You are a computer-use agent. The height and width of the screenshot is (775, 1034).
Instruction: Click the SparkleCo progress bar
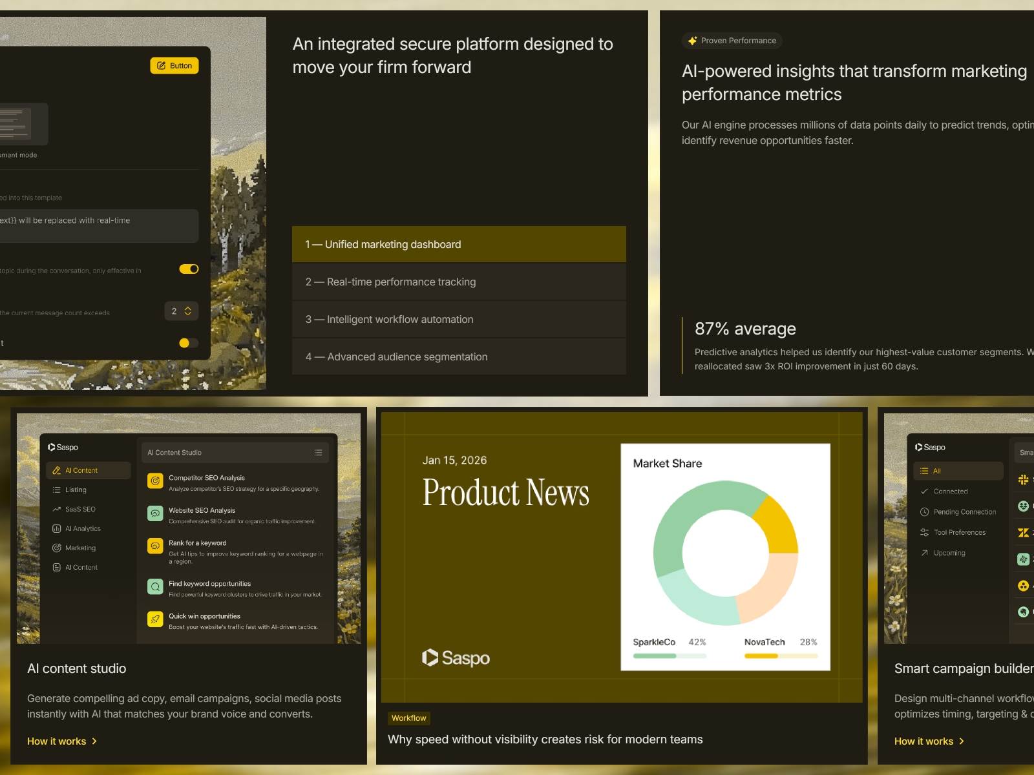(669, 655)
